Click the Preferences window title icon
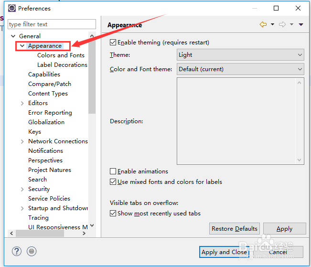311x267 pixels. pyautogui.click(x=11, y=8)
